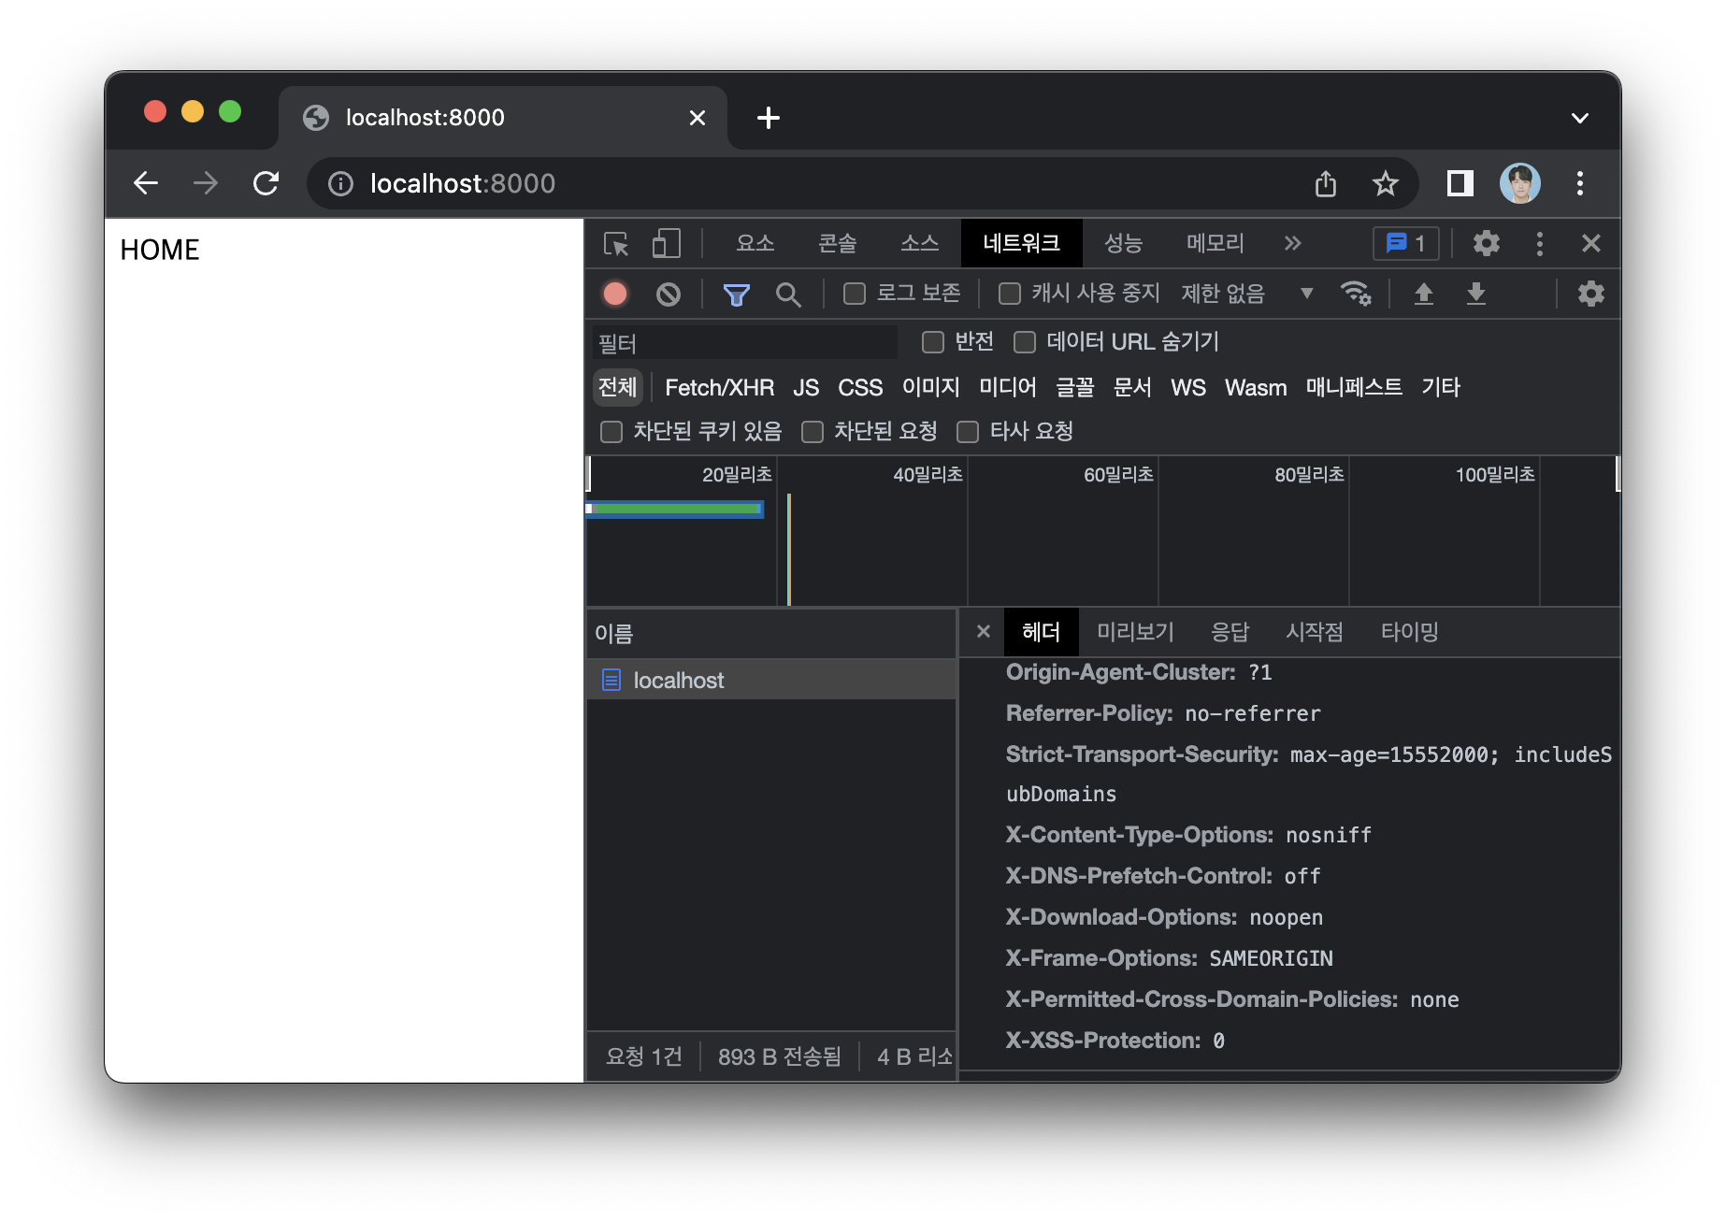
Task: Open the 타이밍 tab for the request
Action: tap(1410, 632)
